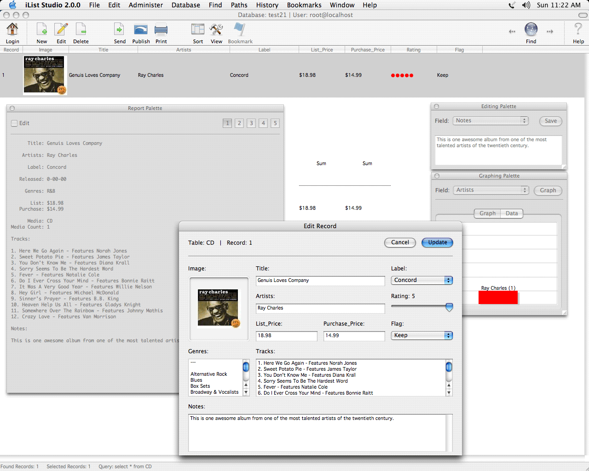Go forward with right arrow icon

550,32
